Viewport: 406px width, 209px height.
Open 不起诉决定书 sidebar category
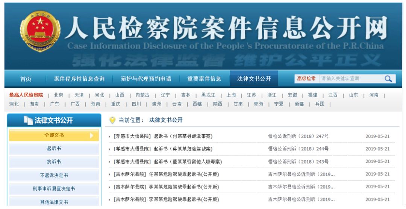coord(54,175)
